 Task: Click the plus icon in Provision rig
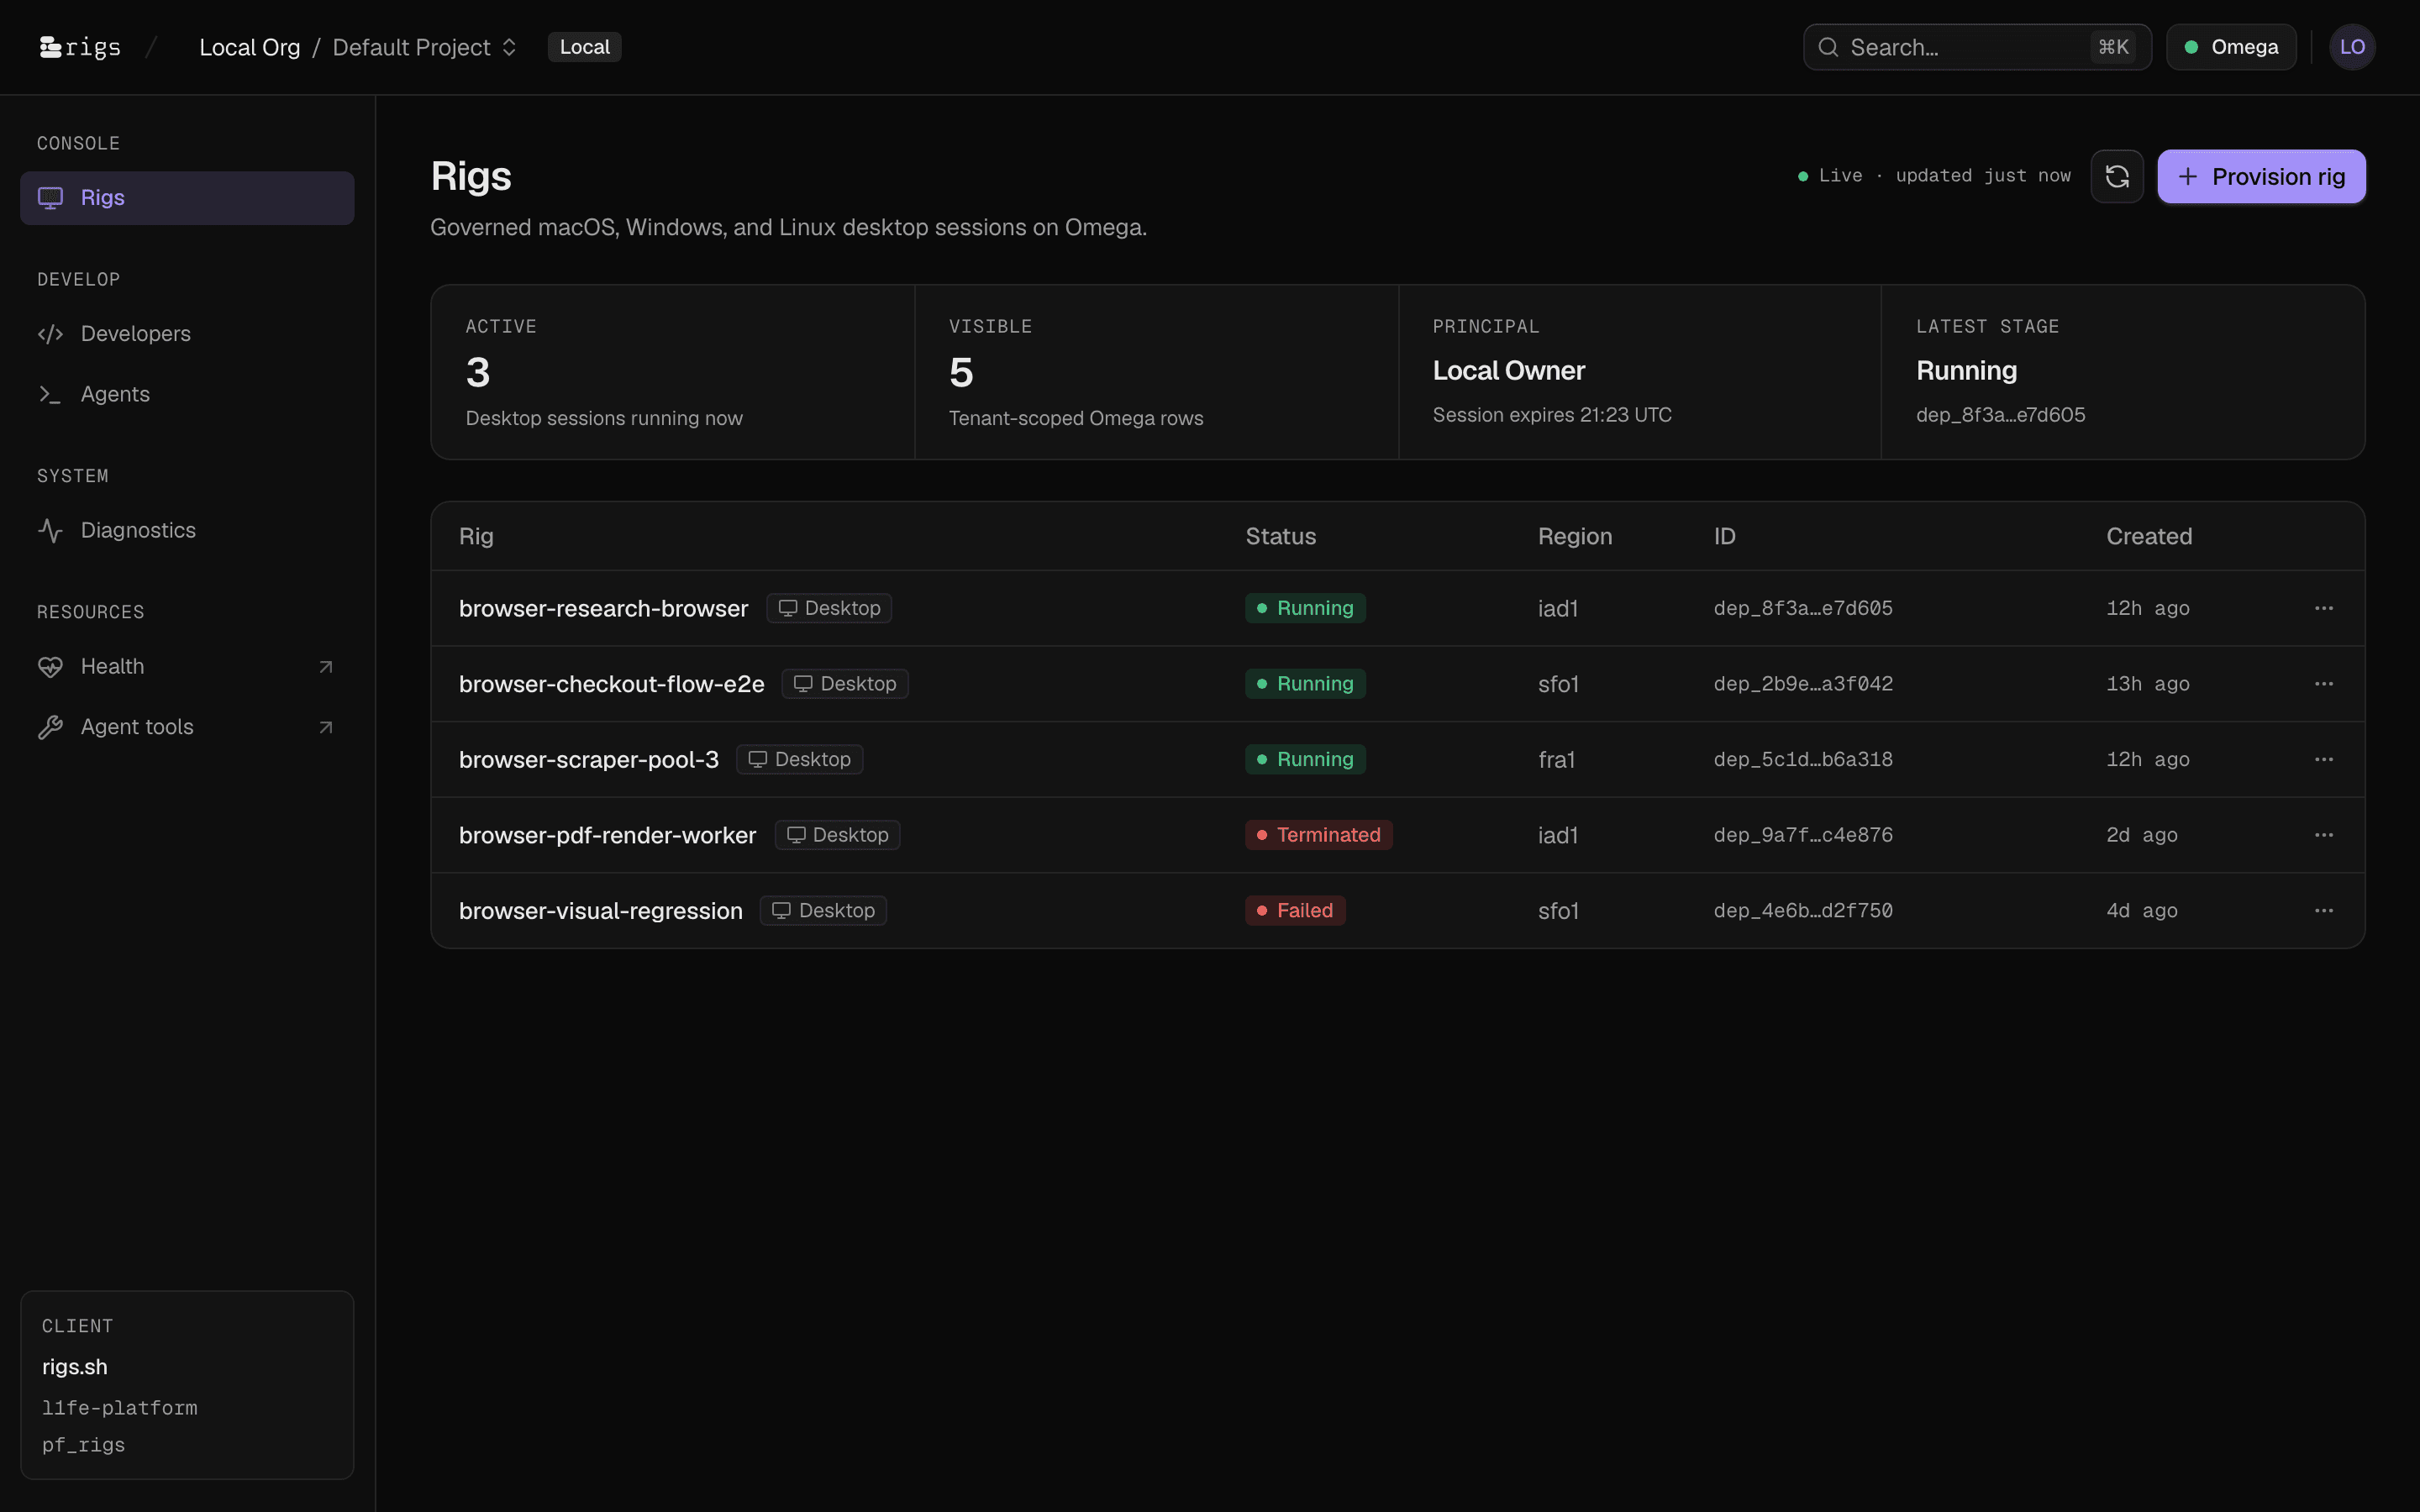(2188, 177)
